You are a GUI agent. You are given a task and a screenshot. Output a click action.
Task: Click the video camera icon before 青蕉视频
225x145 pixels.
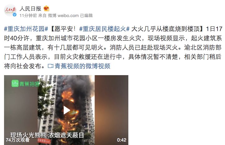pos(51,66)
